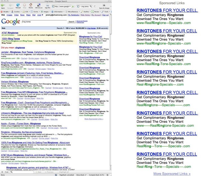201x176 pixels.
Task: Open the Verizon Wireless: Ringtones result
Action: [15, 82]
